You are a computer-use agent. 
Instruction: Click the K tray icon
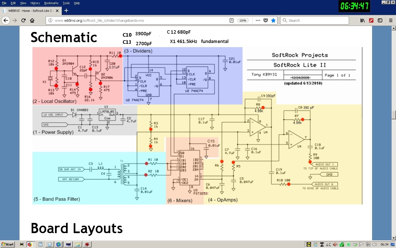329,244
